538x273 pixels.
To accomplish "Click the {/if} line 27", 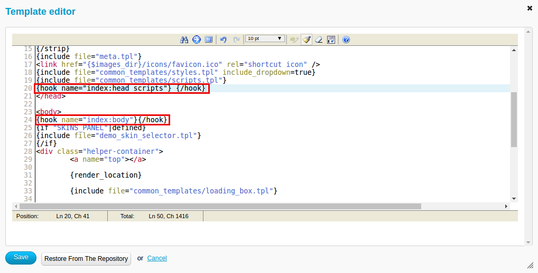I will (x=47, y=143).
